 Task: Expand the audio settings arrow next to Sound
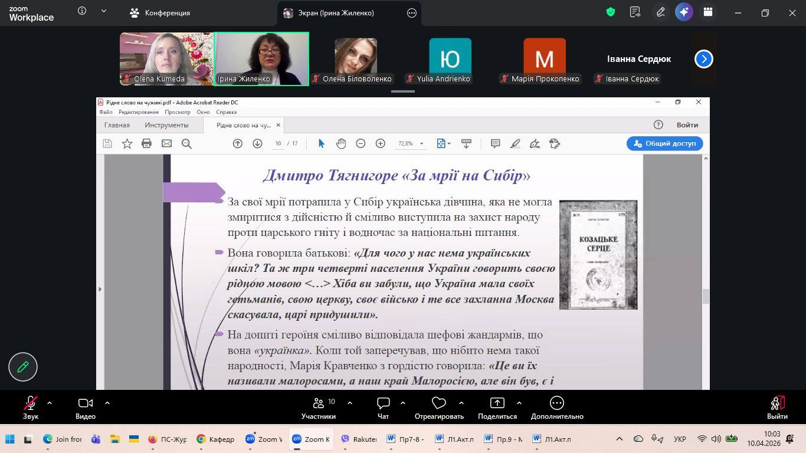tap(50, 403)
